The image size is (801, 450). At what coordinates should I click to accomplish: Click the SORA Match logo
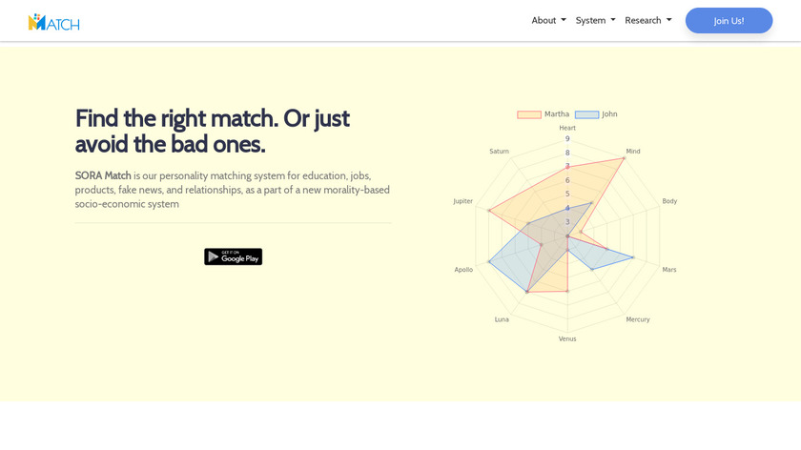point(54,22)
